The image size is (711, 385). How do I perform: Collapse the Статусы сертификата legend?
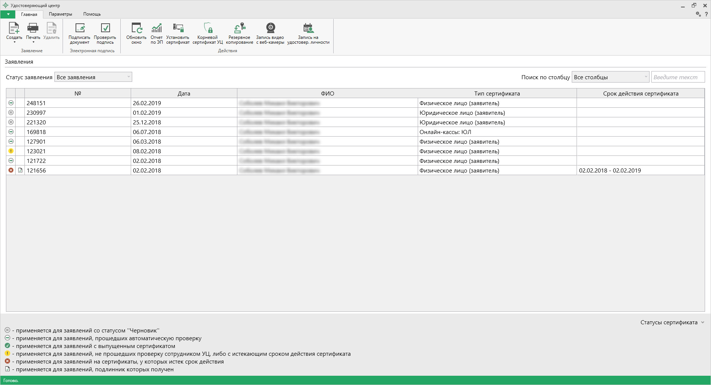(702, 322)
